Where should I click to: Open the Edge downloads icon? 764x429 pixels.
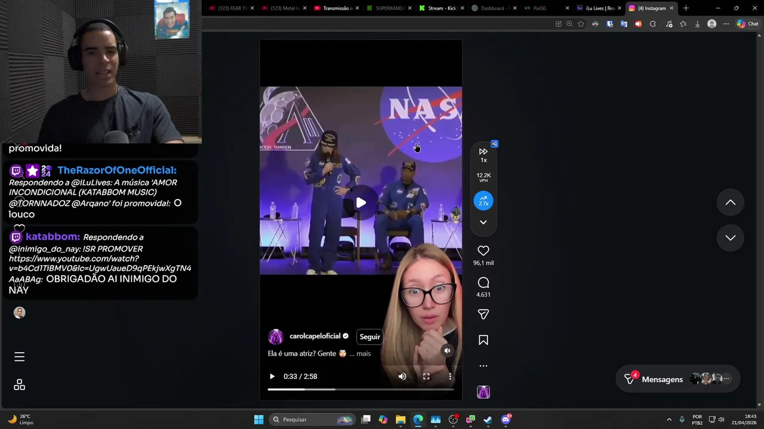[697, 24]
